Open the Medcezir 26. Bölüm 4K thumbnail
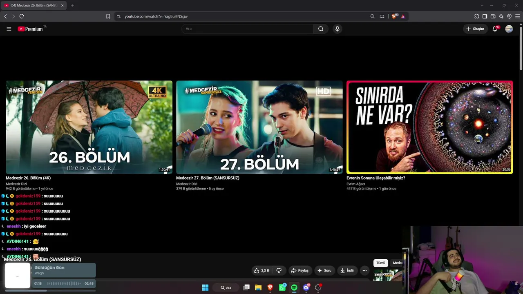Image resolution: width=523 pixels, height=294 pixels. point(89,127)
